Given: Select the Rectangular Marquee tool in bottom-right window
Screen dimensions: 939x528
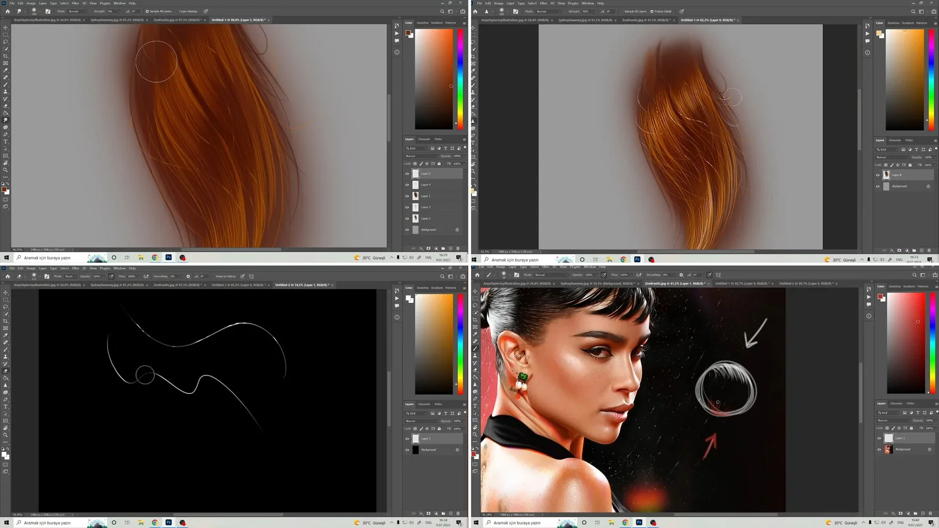Looking at the screenshot, I should click(x=475, y=298).
